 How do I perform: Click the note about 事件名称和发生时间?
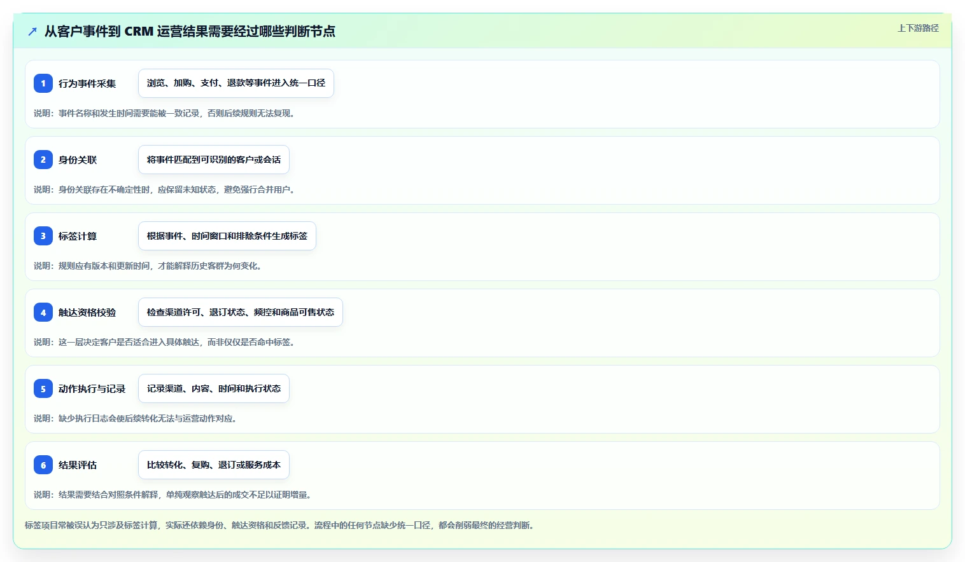click(x=164, y=113)
